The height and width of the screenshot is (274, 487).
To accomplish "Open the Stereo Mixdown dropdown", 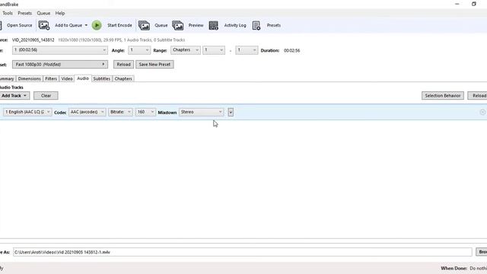I will pyautogui.click(x=201, y=112).
